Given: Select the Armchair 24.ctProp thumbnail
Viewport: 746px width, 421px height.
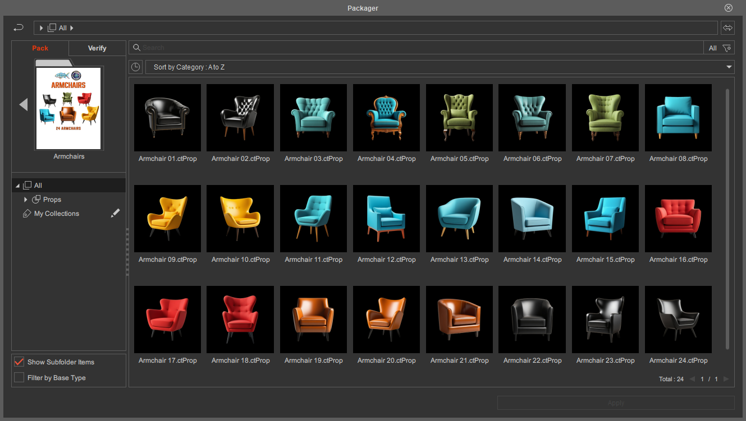Looking at the screenshot, I should pos(679,320).
